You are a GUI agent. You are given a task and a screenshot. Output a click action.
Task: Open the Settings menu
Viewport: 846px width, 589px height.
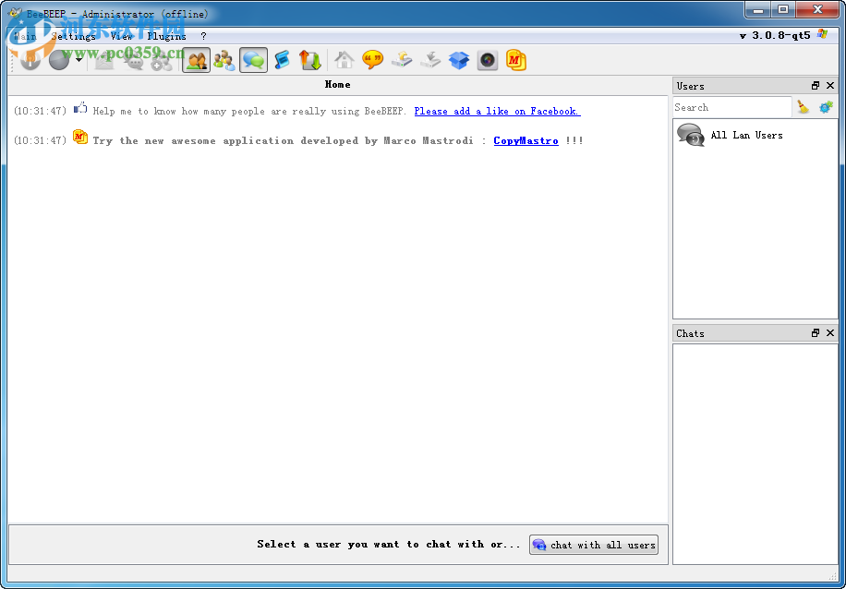click(x=74, y=36)
